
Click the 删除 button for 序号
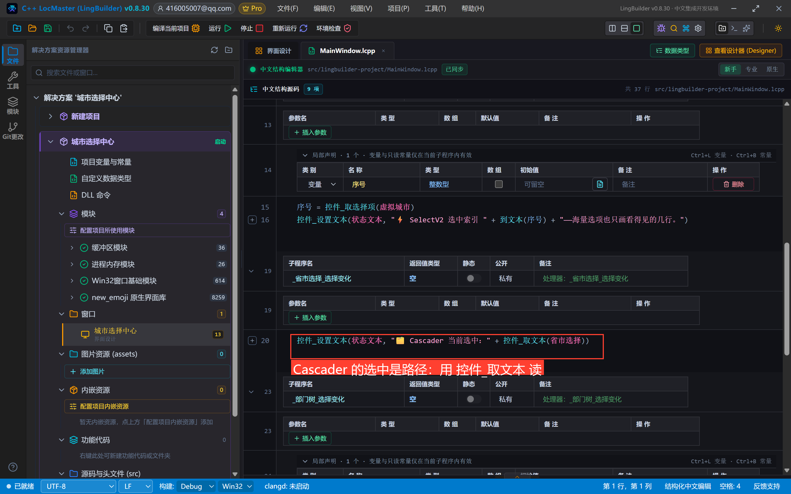[734, 184]
